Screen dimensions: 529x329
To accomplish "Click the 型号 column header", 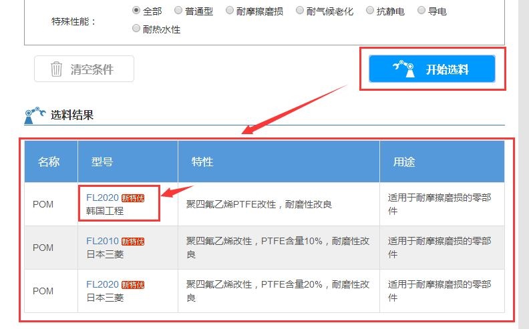I will pos(102,162).
